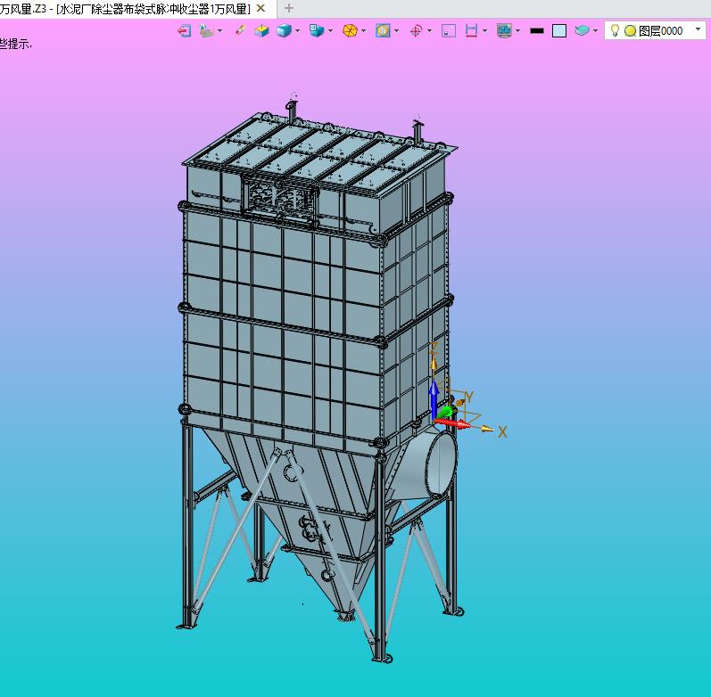Expand the monitor display dropdown arrow
The height and width of the screenshot is (697, 711).
pos(517,31)
